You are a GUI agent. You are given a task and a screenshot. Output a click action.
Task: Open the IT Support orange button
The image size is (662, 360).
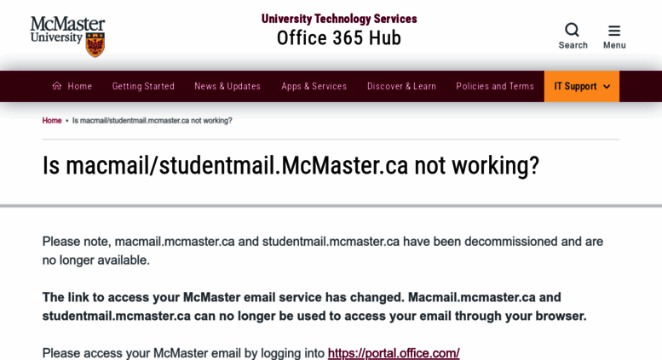coord(581,87)
